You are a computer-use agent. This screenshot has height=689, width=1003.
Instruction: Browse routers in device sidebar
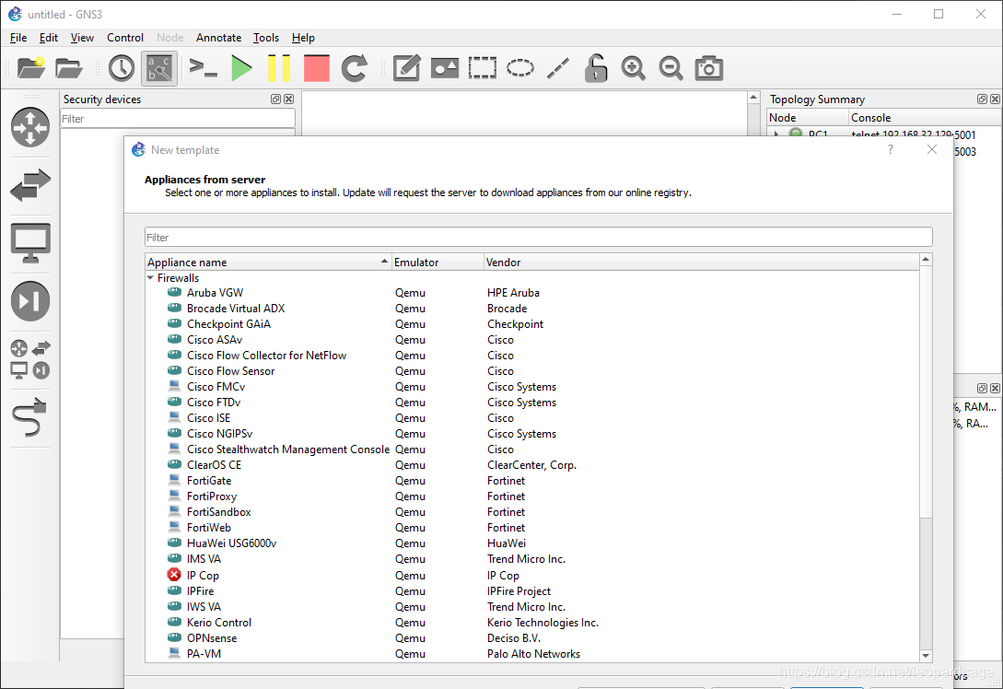pos(30,127)
